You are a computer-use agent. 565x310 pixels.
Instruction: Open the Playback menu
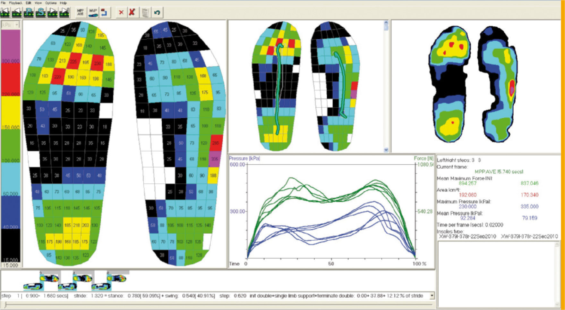click(x=15, y=3)
